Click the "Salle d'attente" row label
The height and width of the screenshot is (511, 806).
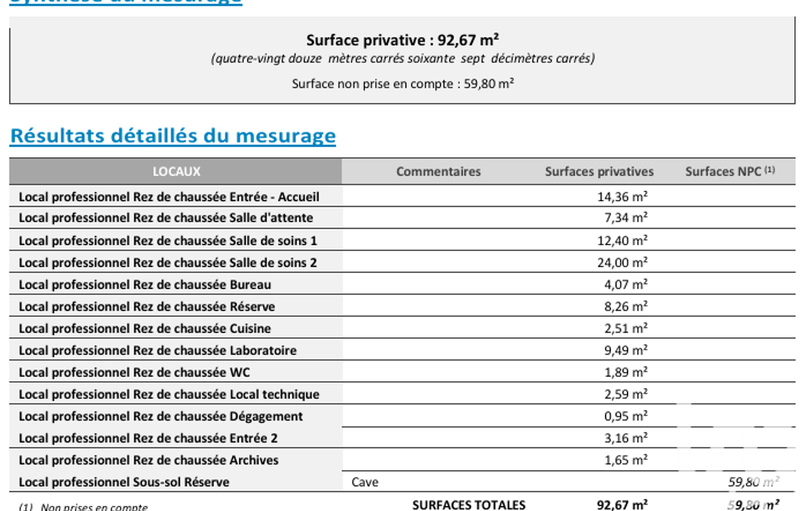[166, 218]
